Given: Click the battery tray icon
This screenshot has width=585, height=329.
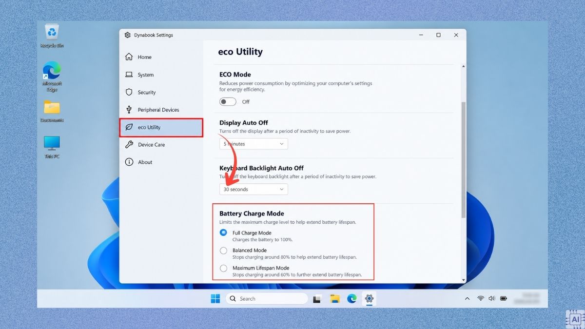Looking at the screenshot, I should [504, 298].
